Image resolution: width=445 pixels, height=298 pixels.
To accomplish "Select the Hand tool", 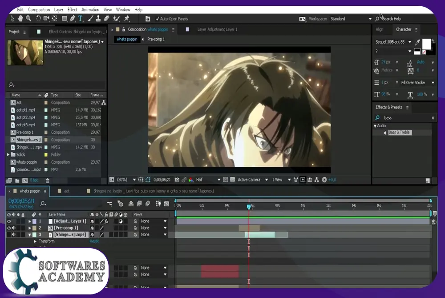I will (20, 19).
